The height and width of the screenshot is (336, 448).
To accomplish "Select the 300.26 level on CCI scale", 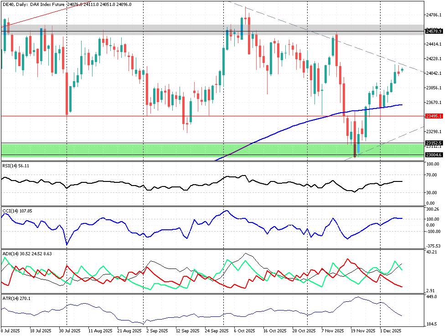I will [432, 209].
